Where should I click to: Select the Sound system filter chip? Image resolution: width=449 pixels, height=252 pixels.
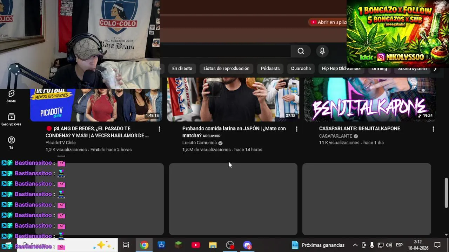pos(412,69)
